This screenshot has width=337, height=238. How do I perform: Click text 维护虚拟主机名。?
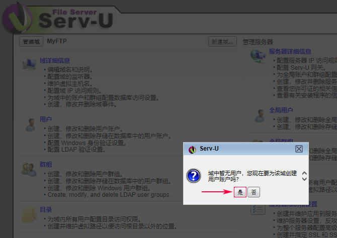point(70,83)
